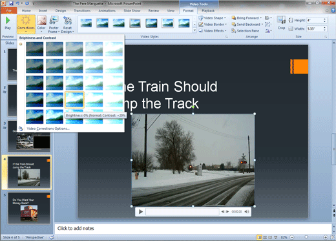The height and width of the screenshot is (241, 336).
Task: Click the Undo icon in title bar
Action: pos(17,3)
